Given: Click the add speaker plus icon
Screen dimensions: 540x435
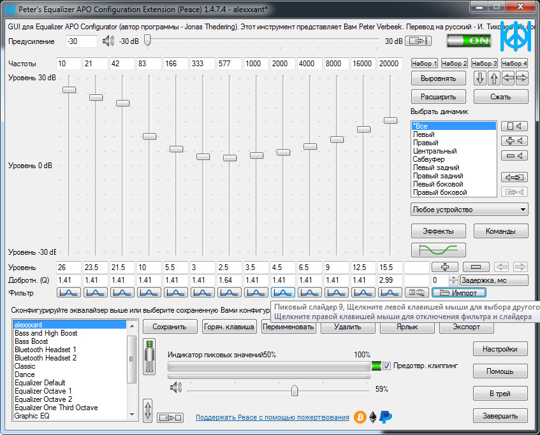Looking at the screenshot, I should (514, 141).
